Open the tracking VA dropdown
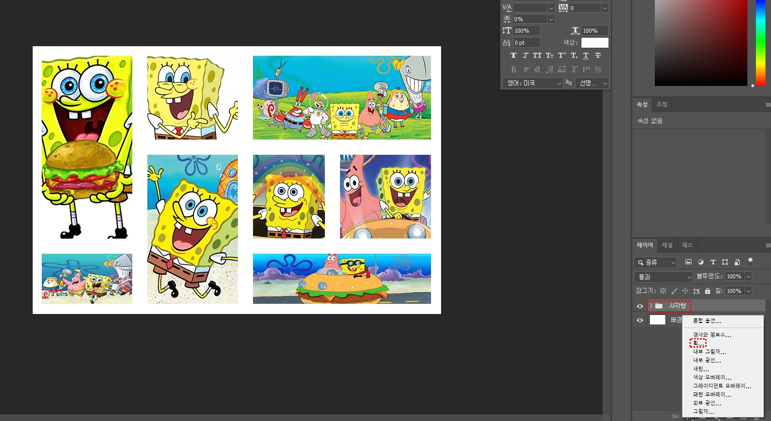This screenshot has height=421, width=771. click(605, 8)
